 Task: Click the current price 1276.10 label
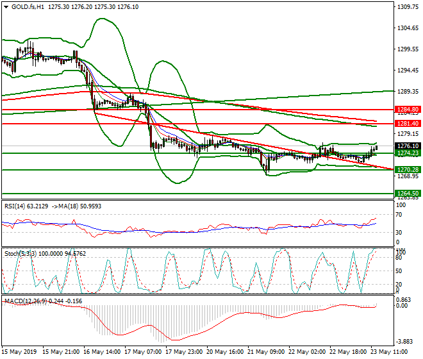[408, 146]
